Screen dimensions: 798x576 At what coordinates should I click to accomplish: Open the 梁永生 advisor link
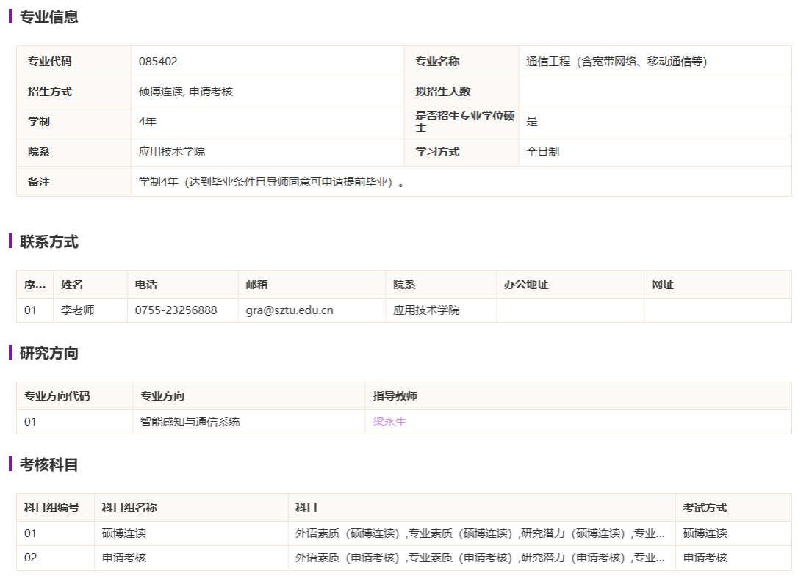[389, 422]
